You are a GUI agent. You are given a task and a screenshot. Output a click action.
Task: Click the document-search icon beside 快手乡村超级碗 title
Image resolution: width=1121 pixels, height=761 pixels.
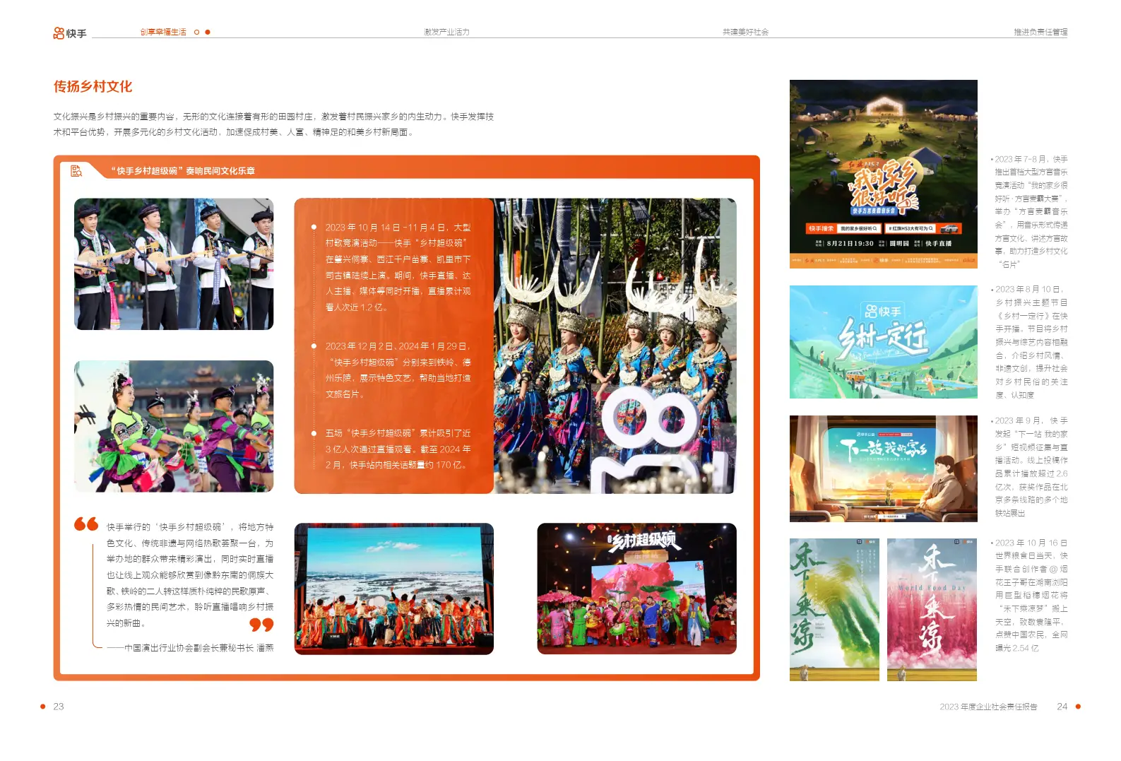[76, 170]
